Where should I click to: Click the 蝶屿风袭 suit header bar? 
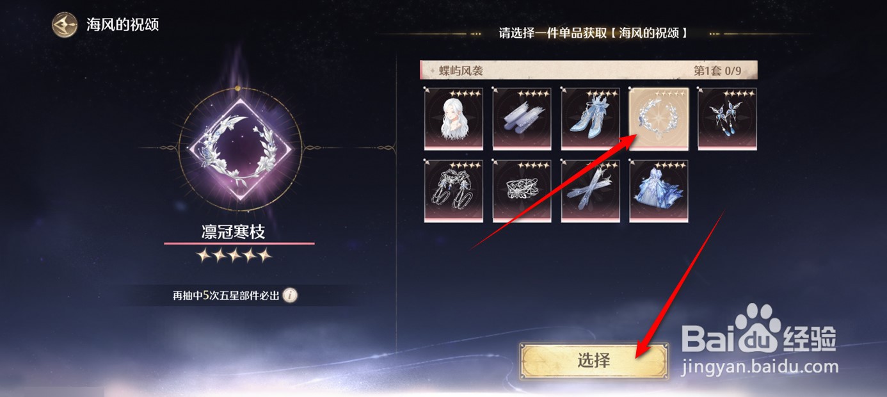click(x=588, y=70)
